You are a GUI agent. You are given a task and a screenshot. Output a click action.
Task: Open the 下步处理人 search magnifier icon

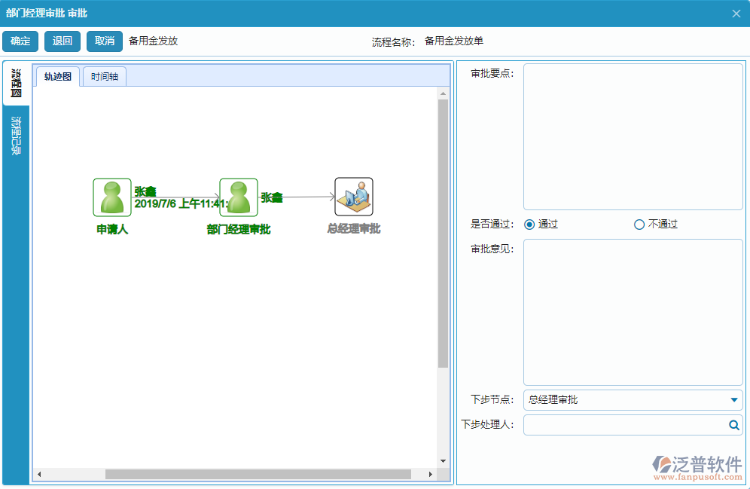733,425
